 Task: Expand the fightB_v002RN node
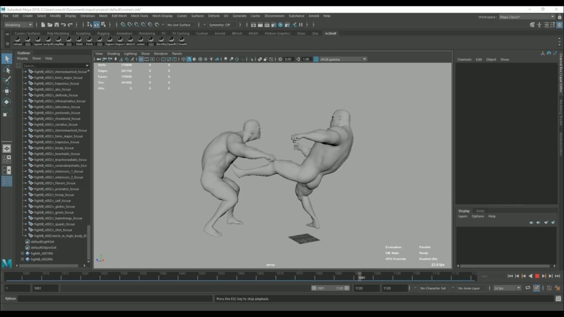[22, 259]
